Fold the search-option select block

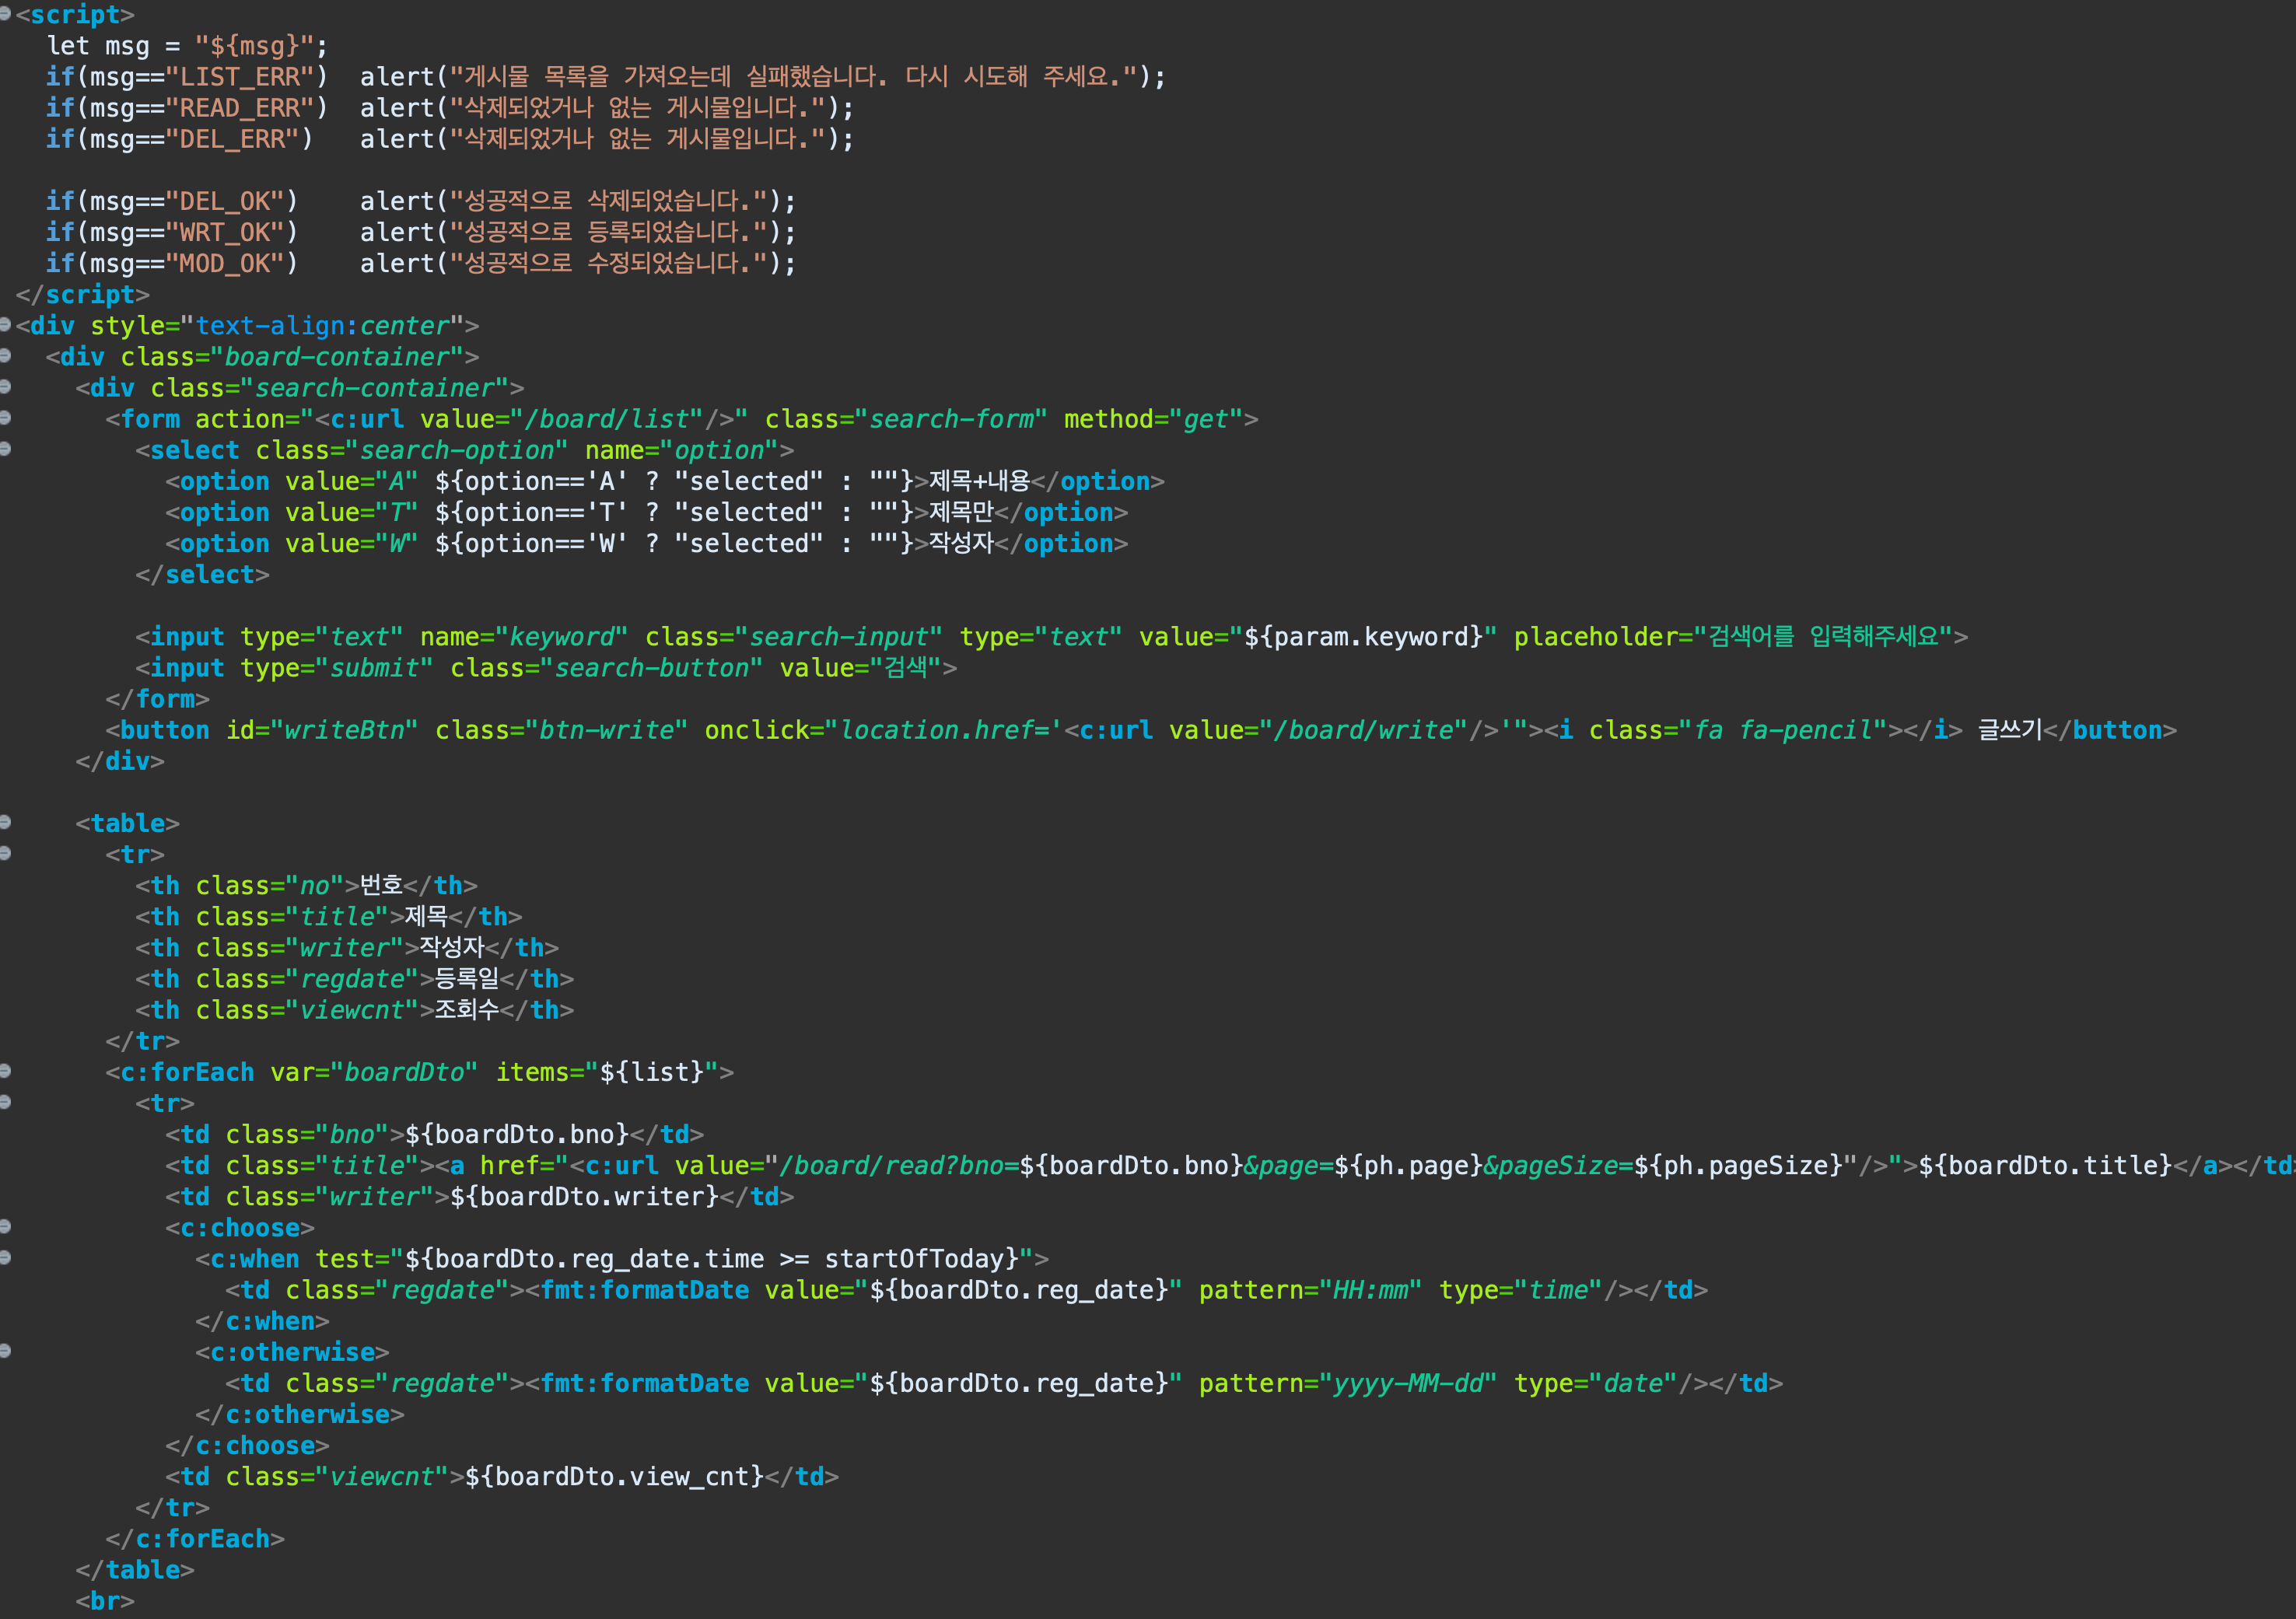(x=5, y=449)
